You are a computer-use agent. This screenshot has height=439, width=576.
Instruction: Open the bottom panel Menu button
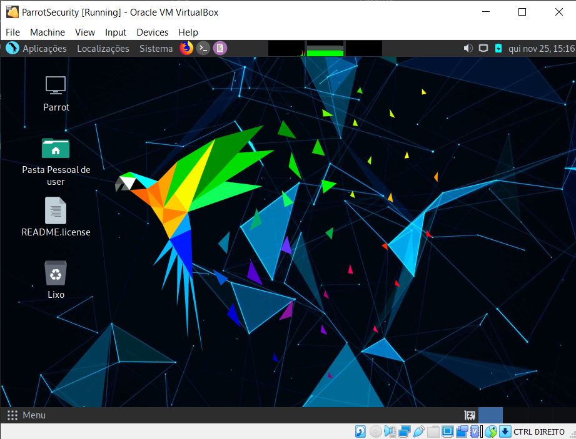26,415
